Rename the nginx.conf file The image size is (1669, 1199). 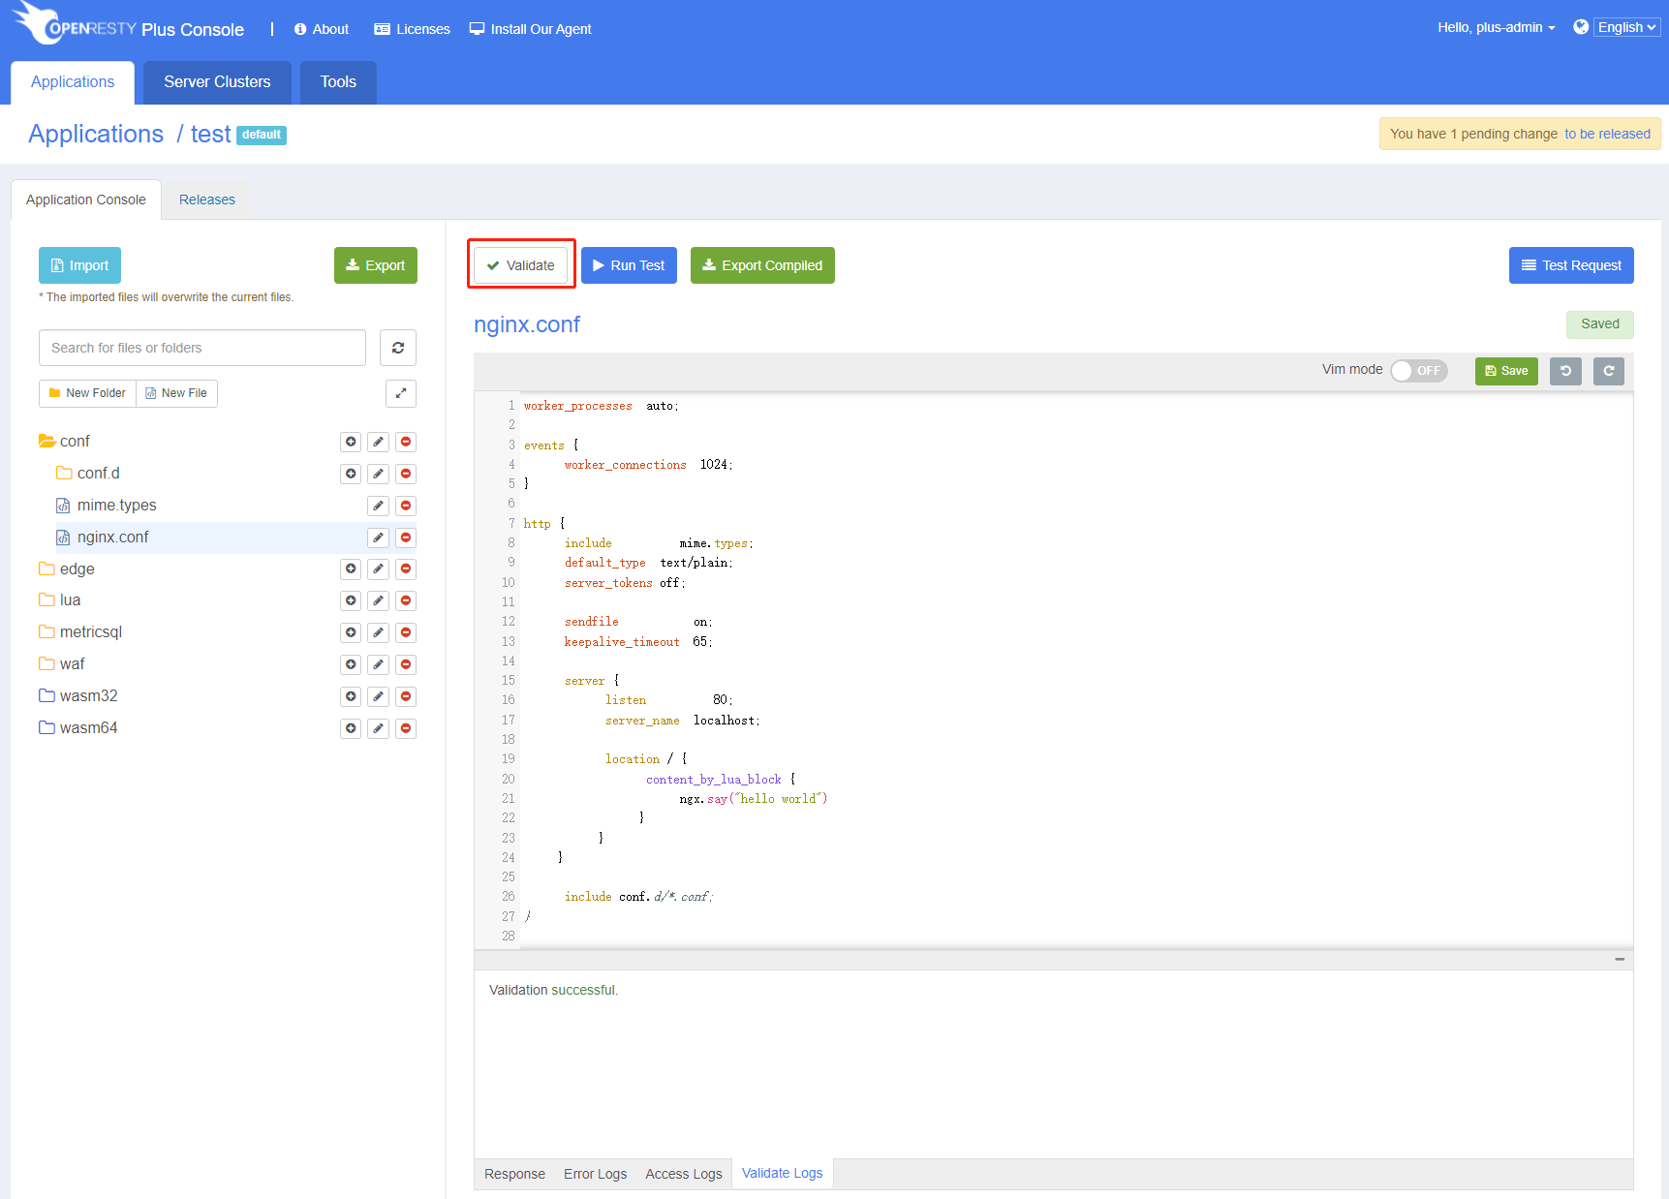(379, 538)
